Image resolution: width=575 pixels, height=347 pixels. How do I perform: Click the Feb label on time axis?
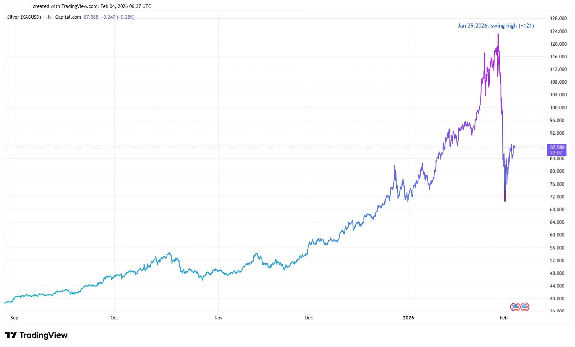coord(503,318)
